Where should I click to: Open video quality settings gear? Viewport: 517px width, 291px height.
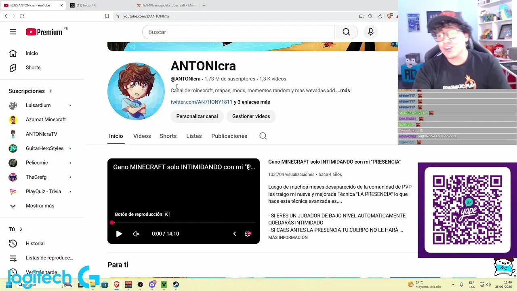pos(248,234)
